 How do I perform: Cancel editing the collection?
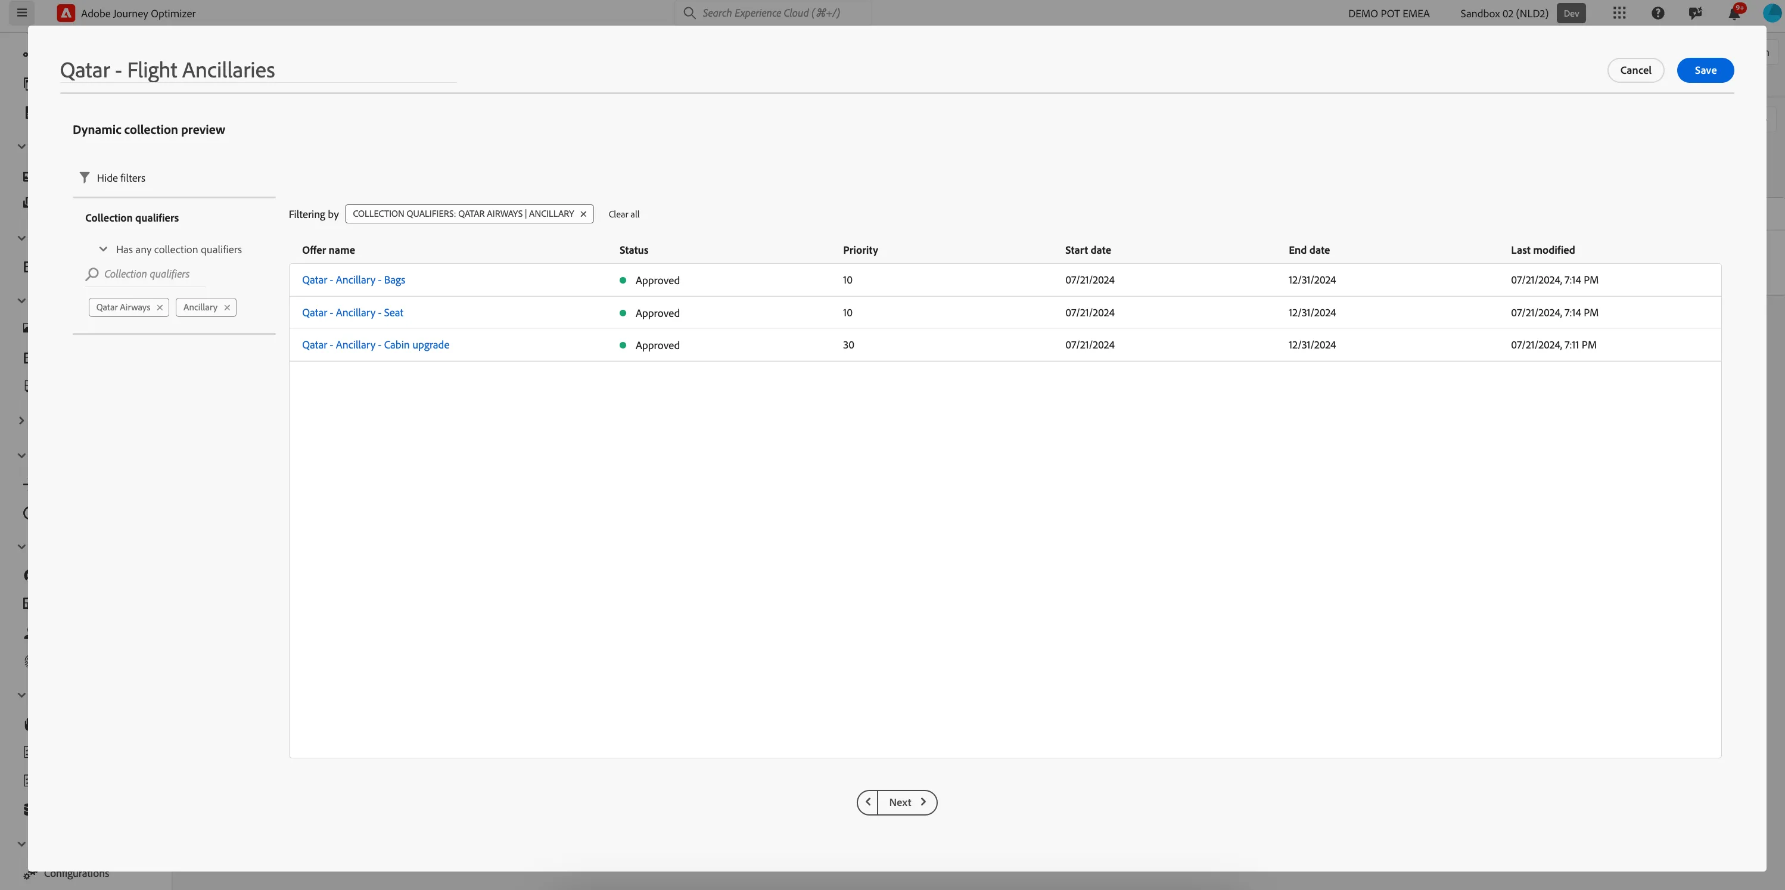(1635, 70)
